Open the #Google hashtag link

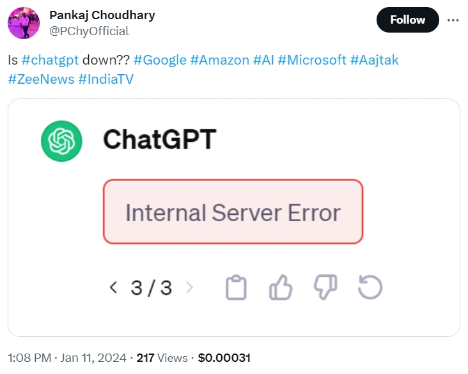(160, 60)
